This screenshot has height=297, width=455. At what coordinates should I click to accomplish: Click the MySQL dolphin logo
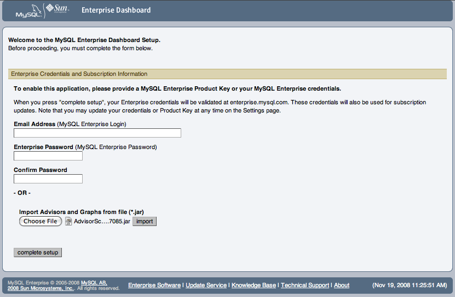(x=26, y=11)
